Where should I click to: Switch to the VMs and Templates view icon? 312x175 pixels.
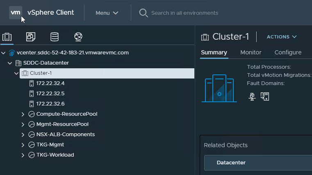[31, 37]
